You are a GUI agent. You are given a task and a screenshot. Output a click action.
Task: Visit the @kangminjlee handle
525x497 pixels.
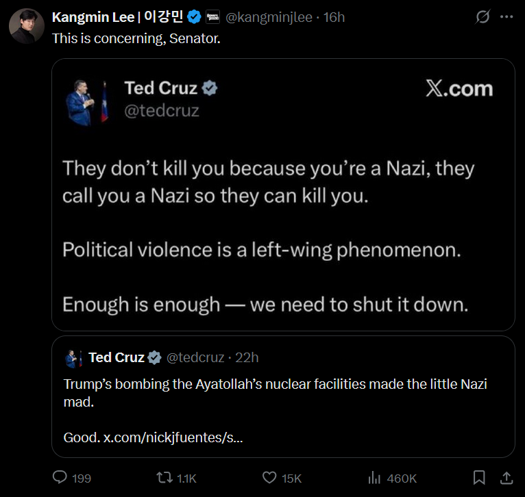(269, 17)
